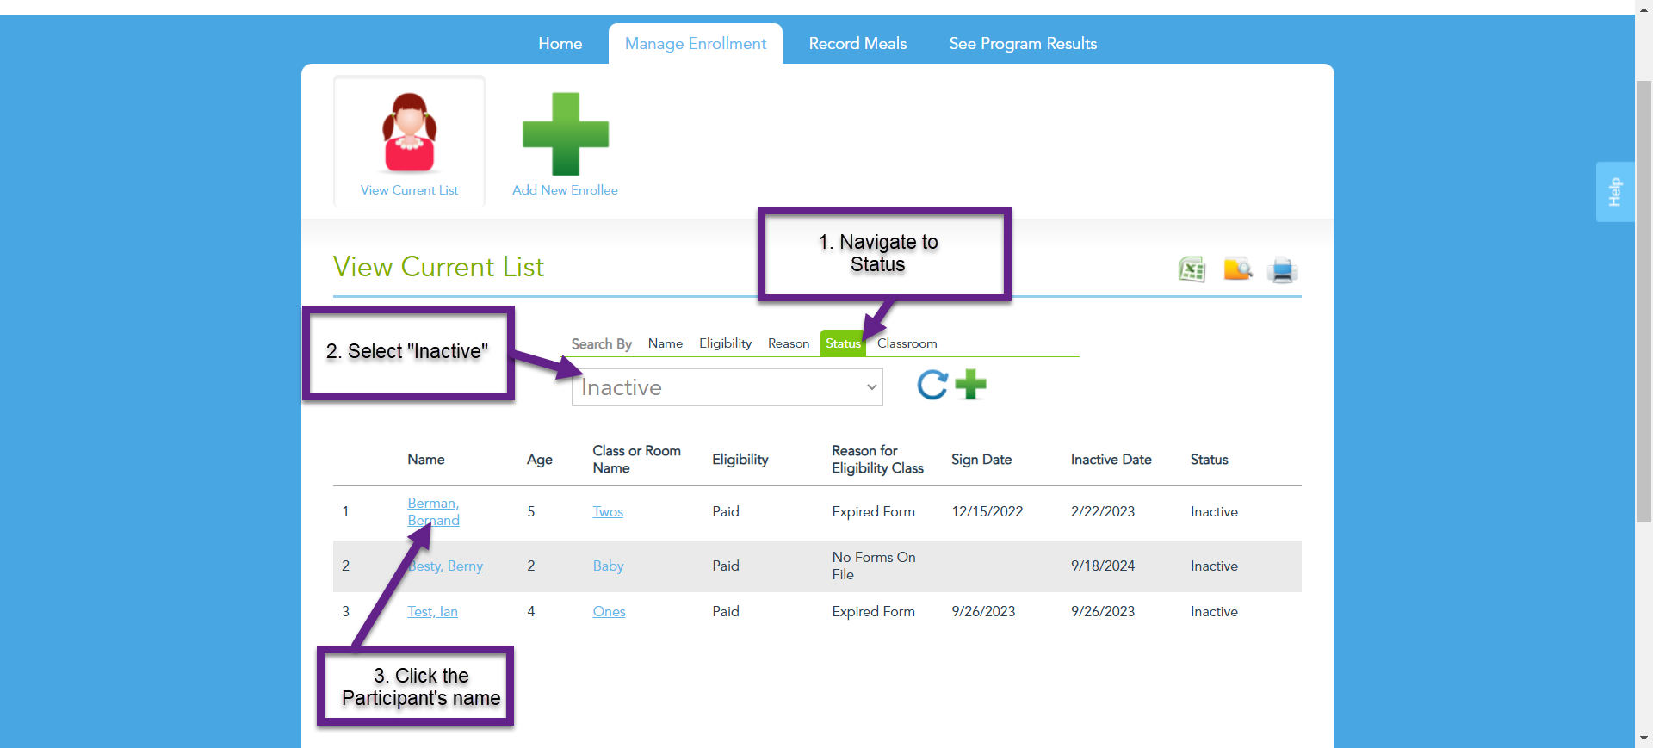Open the Twos classroom link

point(608,511)
